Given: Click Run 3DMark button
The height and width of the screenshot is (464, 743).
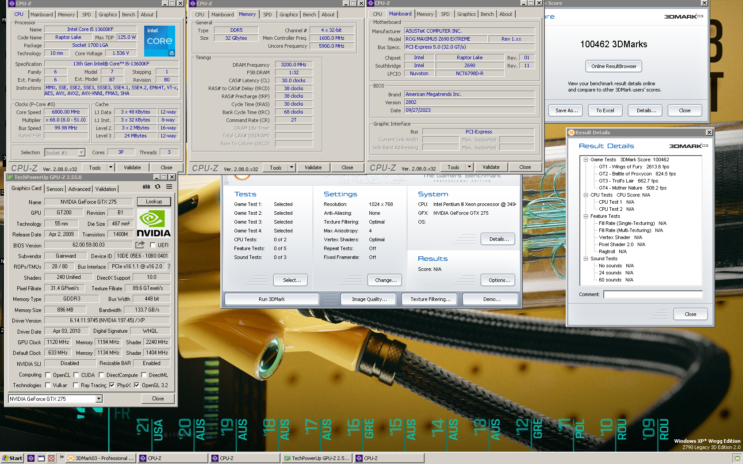Looking at the screenshot, I should [272, 299].
